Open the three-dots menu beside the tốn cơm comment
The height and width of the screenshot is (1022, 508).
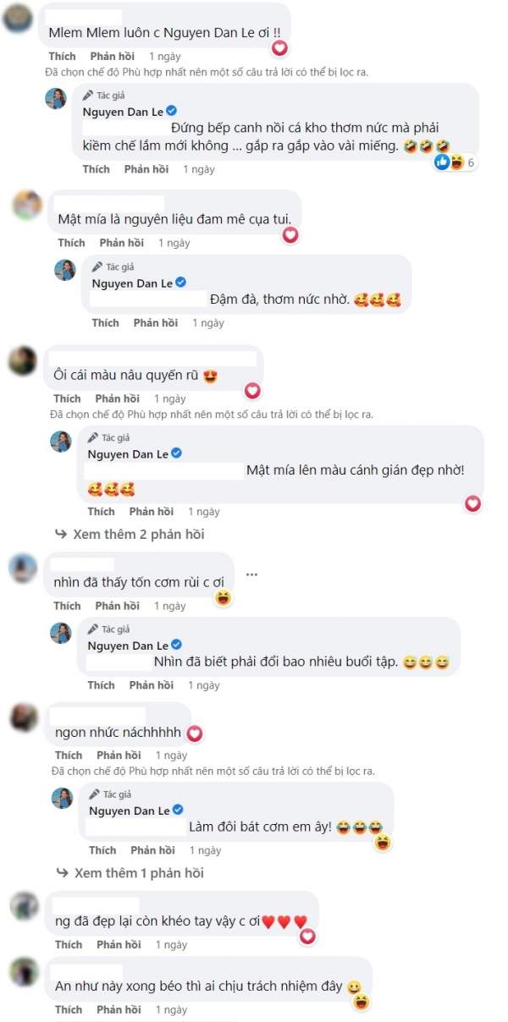click(251, 574)
